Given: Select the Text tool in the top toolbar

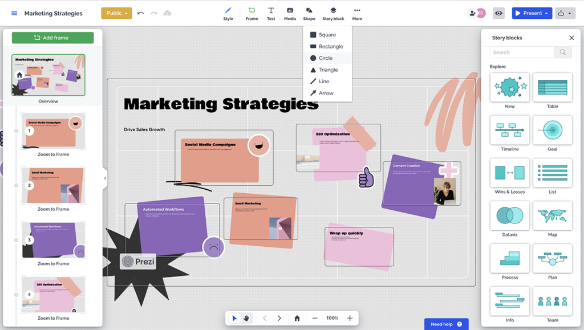Looking at the screenshot, I should tap(271, 13).
